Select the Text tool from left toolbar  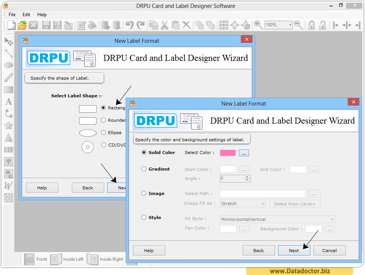tap(8, 101)
